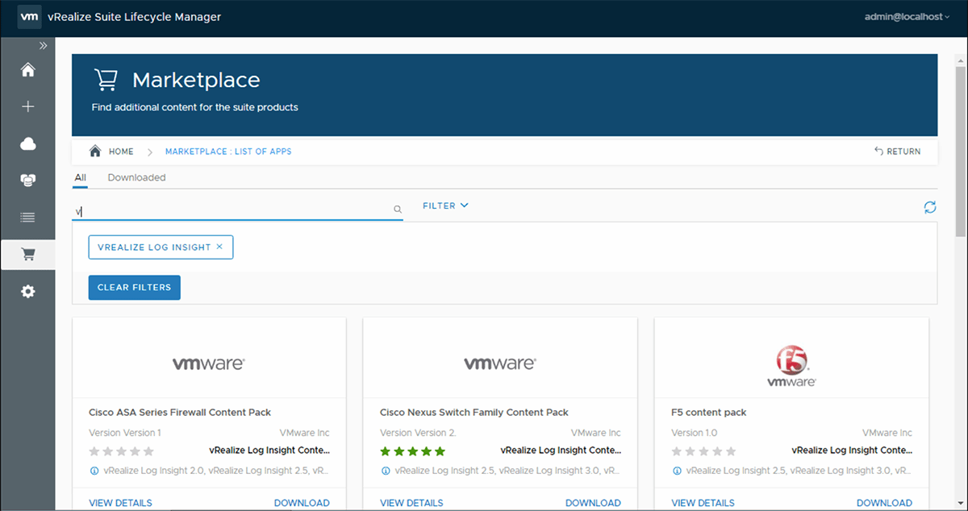Open the Settings gear in the sidebar
Image resolution: width=968 pixels, height=511 pixels.
tap(27, 291)
